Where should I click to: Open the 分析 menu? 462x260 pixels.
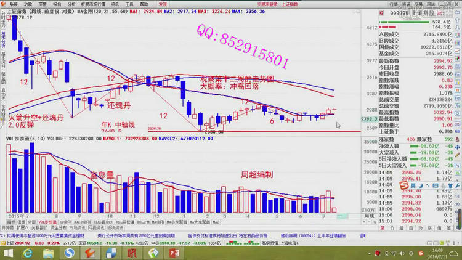pos(73,4)
